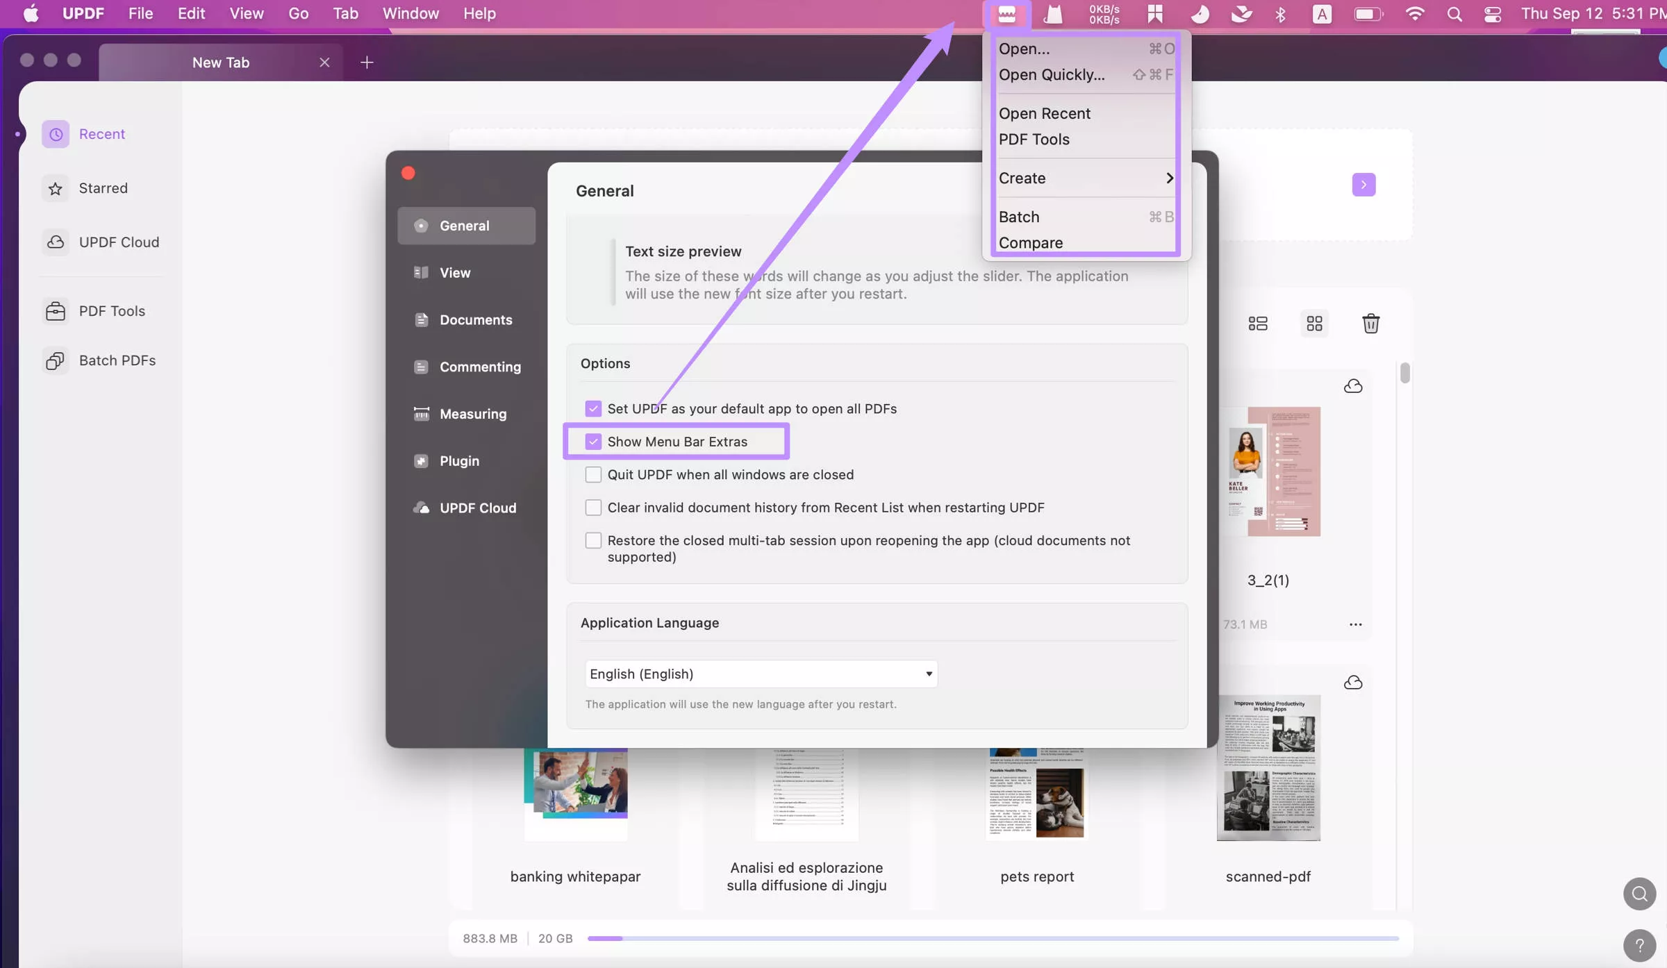
Task: Switch file list to list view
Action: pyautogui.click(x=1258, y=324)
